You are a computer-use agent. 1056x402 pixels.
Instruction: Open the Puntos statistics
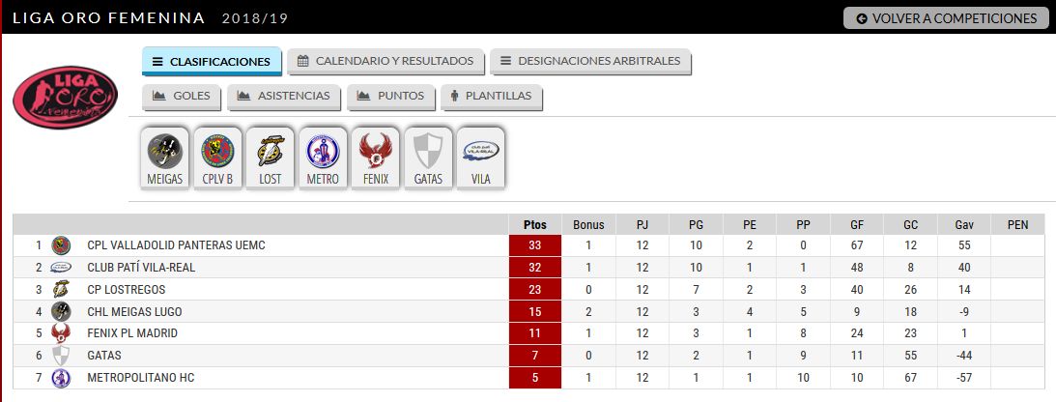tap(390, 96)
